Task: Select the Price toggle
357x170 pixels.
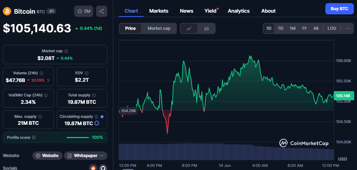Action: click(130, 28)
